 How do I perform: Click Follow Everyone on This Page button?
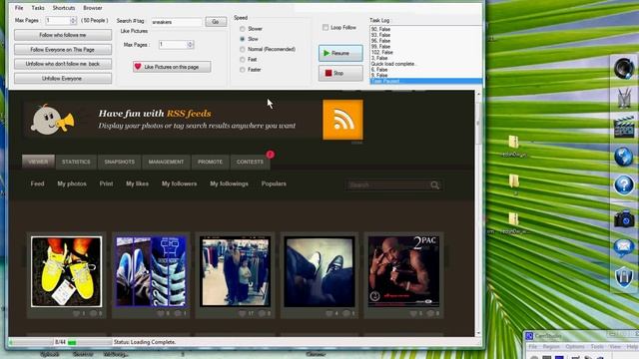click(x=63, y=49)
